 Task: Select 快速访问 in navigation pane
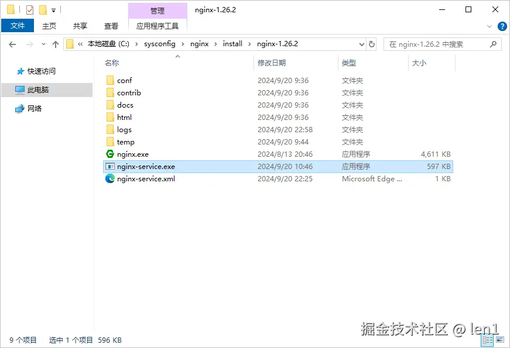(42, 71)
